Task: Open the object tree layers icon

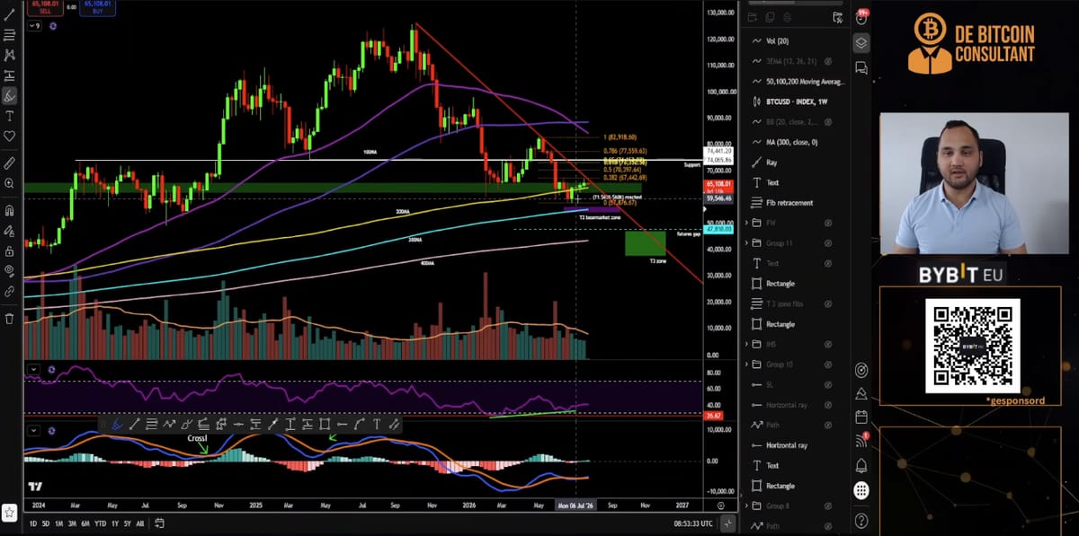Action: [x=861, y=42]
